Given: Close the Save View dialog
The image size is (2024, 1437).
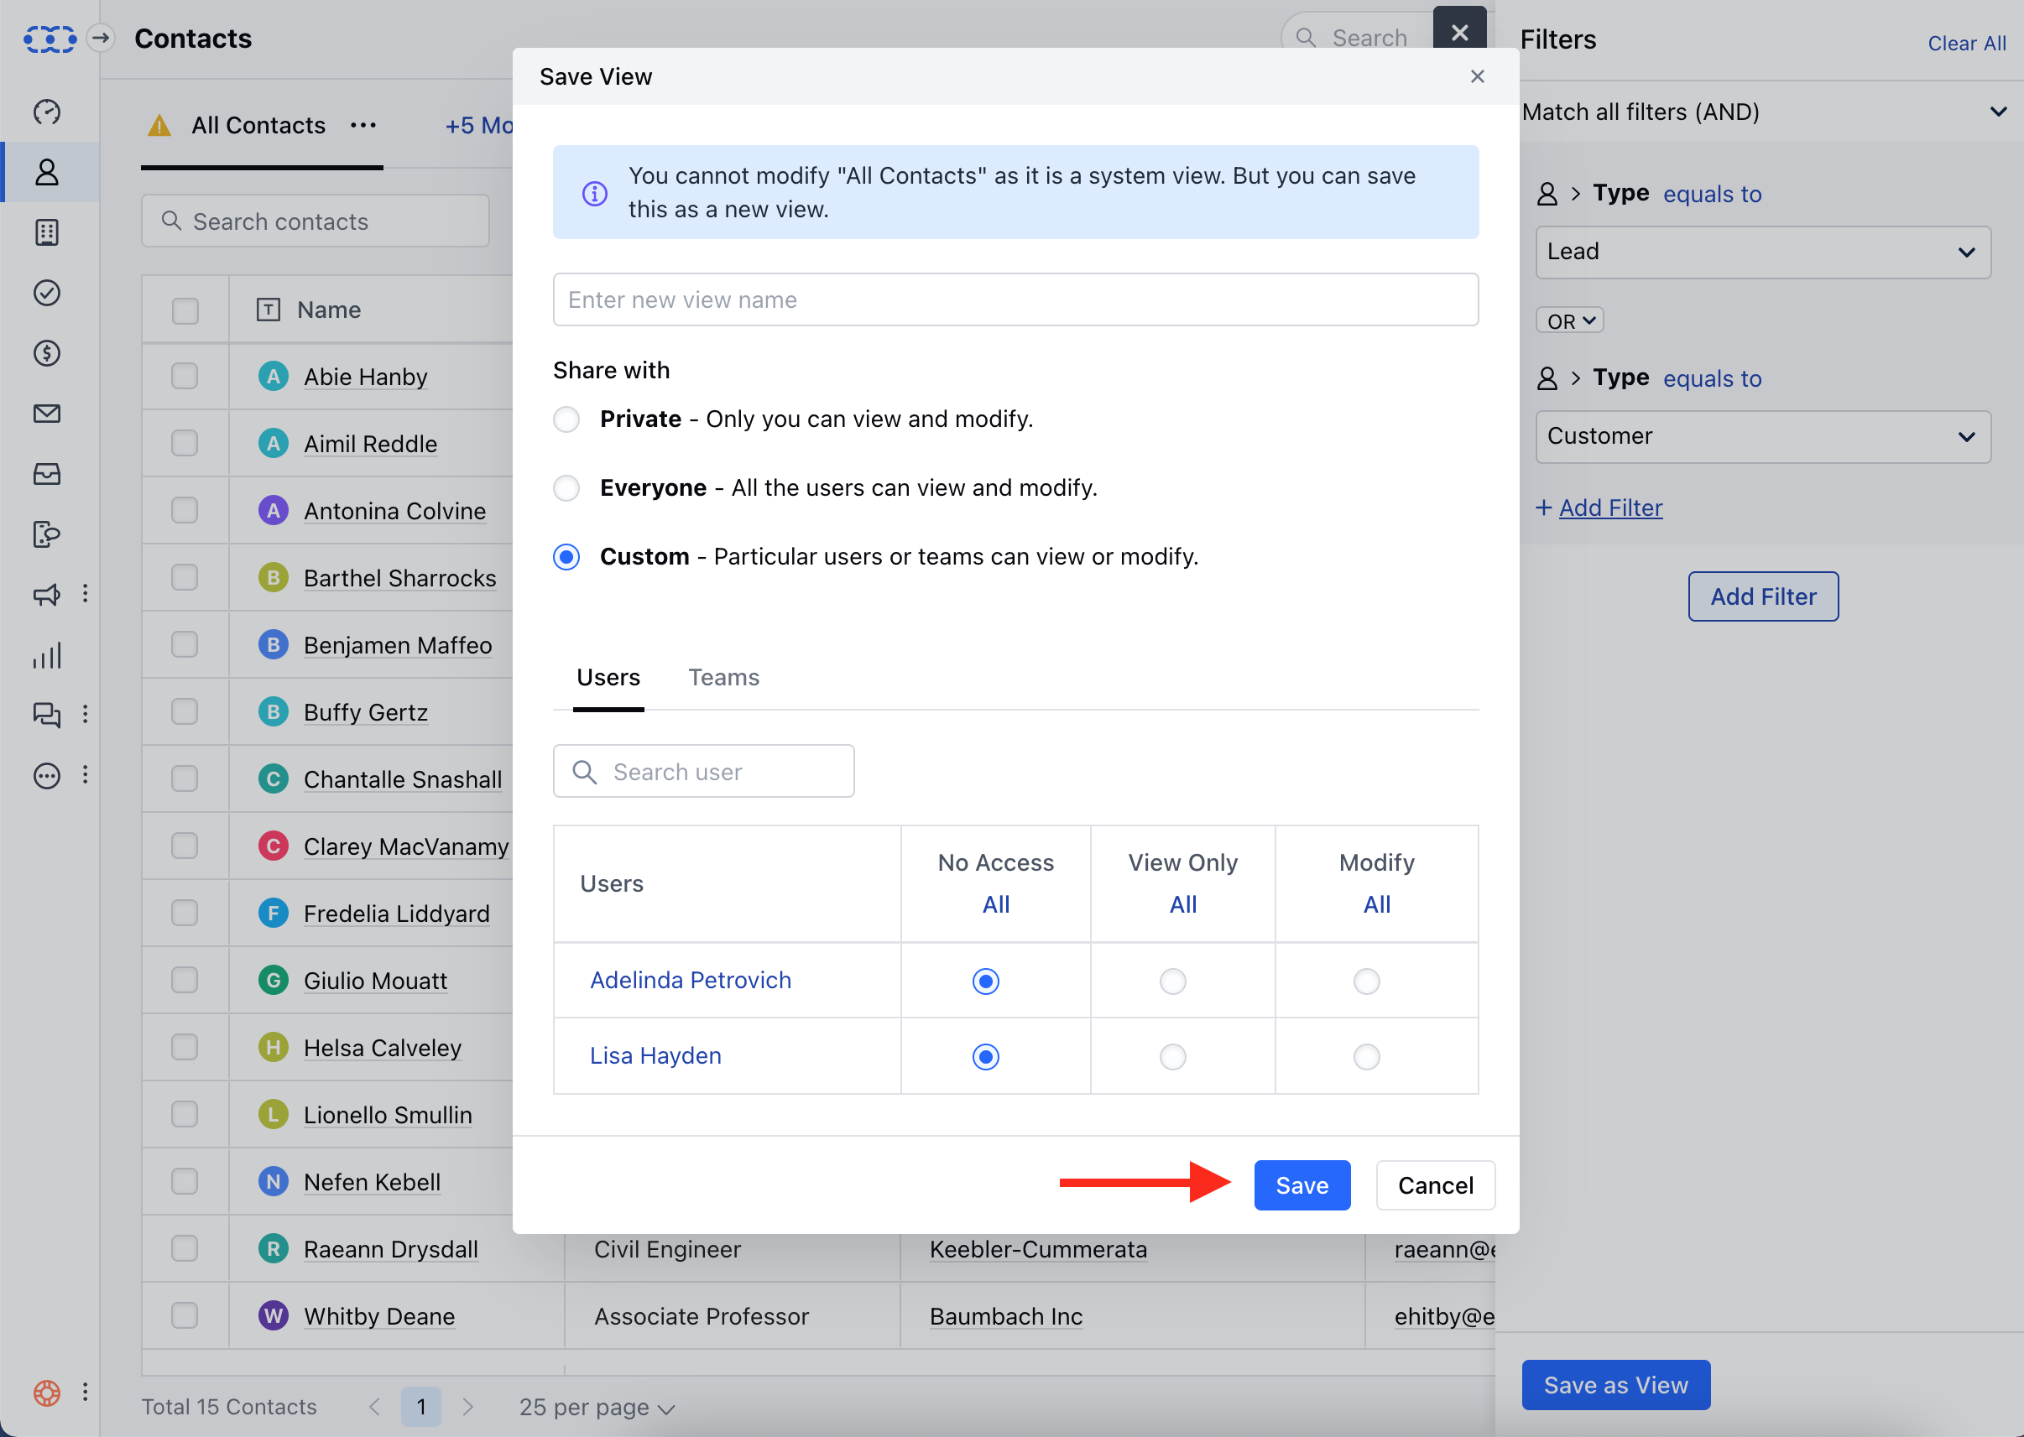Looking at the screenshot, I should [1477, 77].
